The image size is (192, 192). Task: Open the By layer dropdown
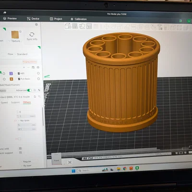coord(29,166)
